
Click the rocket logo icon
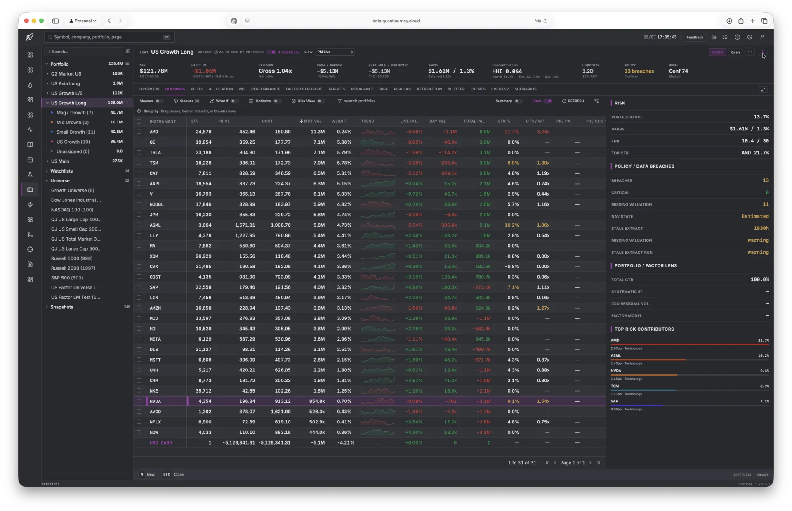[x=30, y=37]
